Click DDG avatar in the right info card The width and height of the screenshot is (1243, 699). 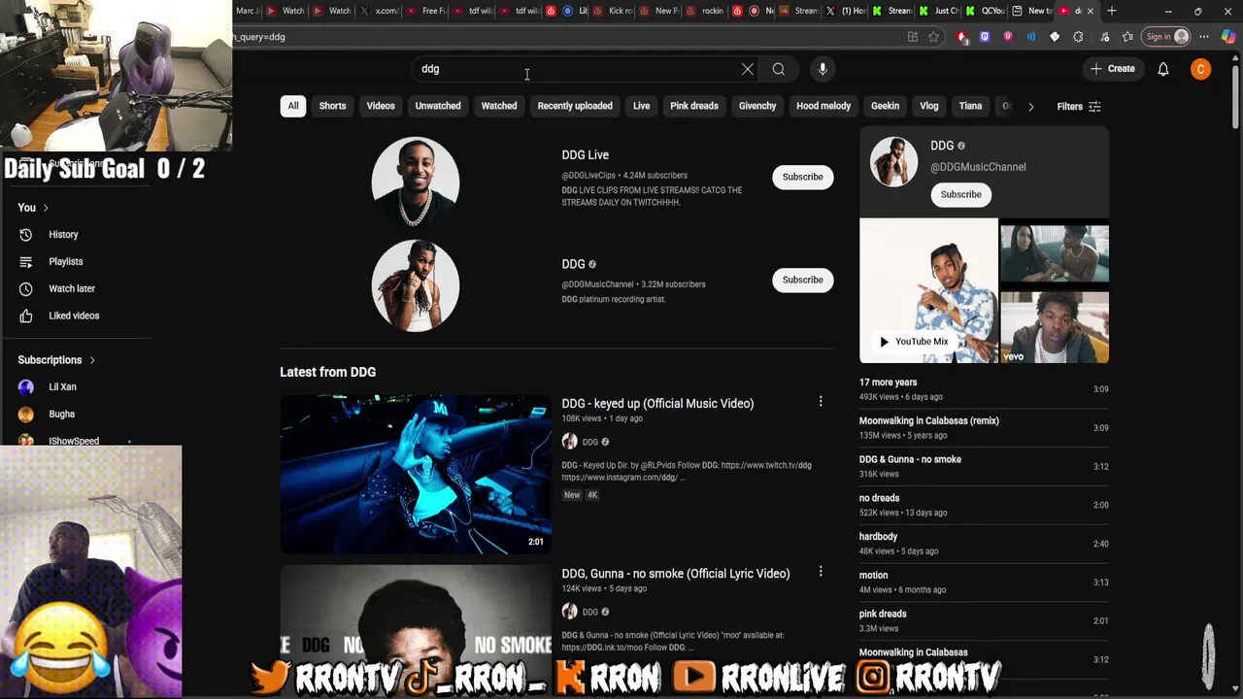pyautogui.click(x=893, y=161)
